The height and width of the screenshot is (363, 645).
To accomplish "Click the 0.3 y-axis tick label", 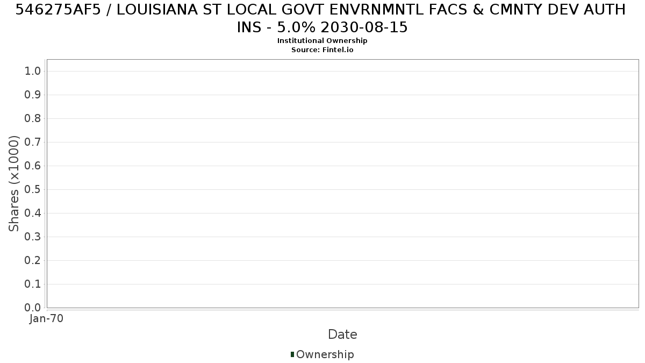I will pos(33,237).
